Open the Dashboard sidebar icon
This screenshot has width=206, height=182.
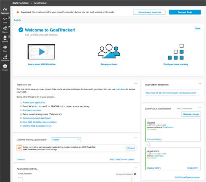[x=5, y=11]
